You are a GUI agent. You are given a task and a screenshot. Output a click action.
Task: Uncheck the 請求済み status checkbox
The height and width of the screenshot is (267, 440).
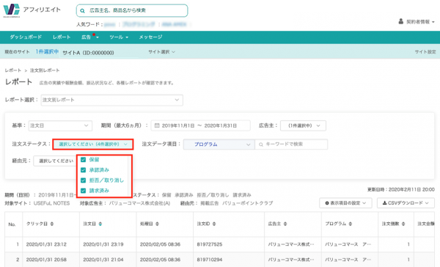[x=83, y=191]
